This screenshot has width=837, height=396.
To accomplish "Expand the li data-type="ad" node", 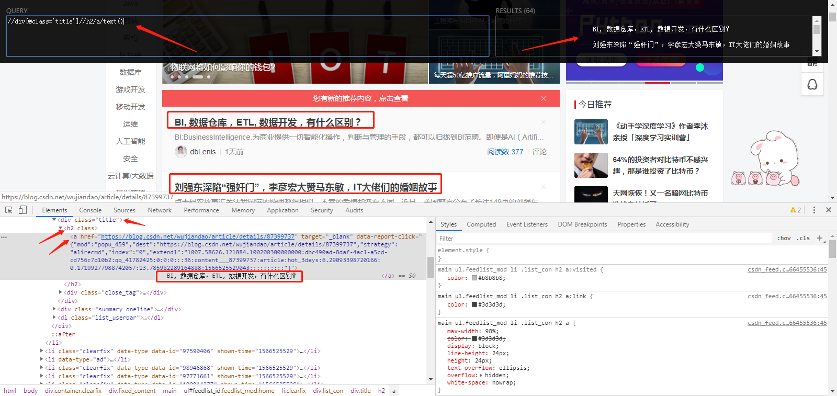I will pyautogui.click(x=42, y=359).
